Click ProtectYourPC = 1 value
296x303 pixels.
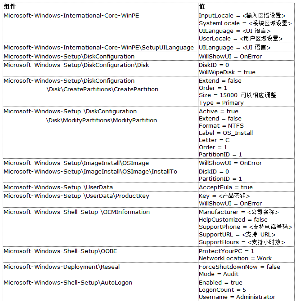click(x=226, y=251)
